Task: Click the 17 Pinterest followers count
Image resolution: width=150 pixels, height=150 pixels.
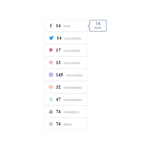Action: pyautogui.click(x=58, y=50)
